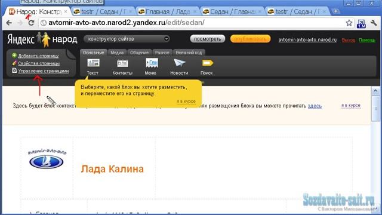Click здесь link in context block notice
Viewport: 382px width, 215px height.
315,106
